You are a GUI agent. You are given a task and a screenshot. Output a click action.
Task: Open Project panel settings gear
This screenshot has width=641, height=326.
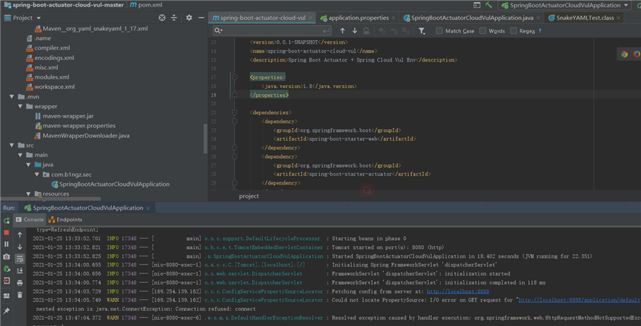tap(189, 18)
